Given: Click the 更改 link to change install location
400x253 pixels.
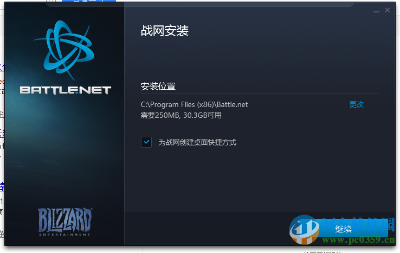Looking at the screenshot, I should pyautogui.click(x=356, y=104).
